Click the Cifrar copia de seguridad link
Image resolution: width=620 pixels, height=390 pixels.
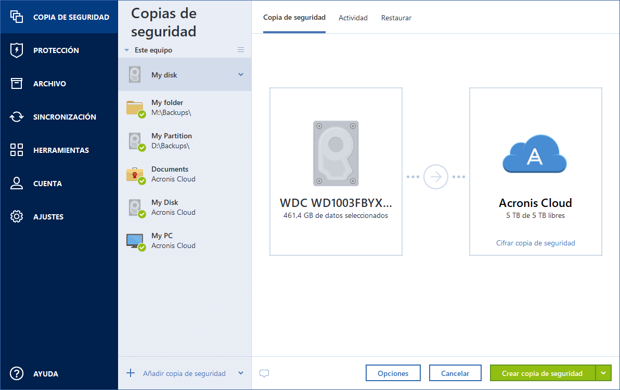point(535,243)
